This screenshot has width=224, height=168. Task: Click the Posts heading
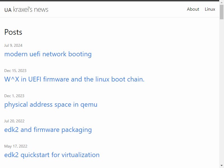13,32
